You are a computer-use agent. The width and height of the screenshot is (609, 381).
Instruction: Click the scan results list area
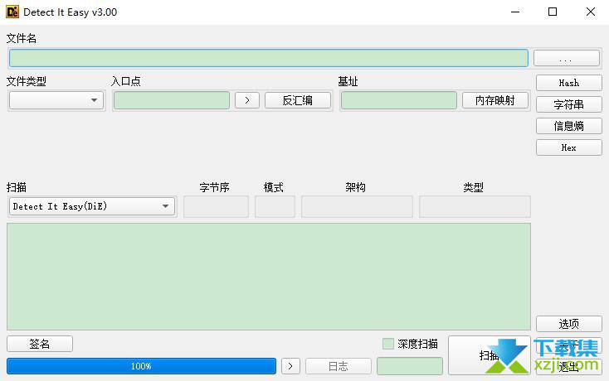269,277
